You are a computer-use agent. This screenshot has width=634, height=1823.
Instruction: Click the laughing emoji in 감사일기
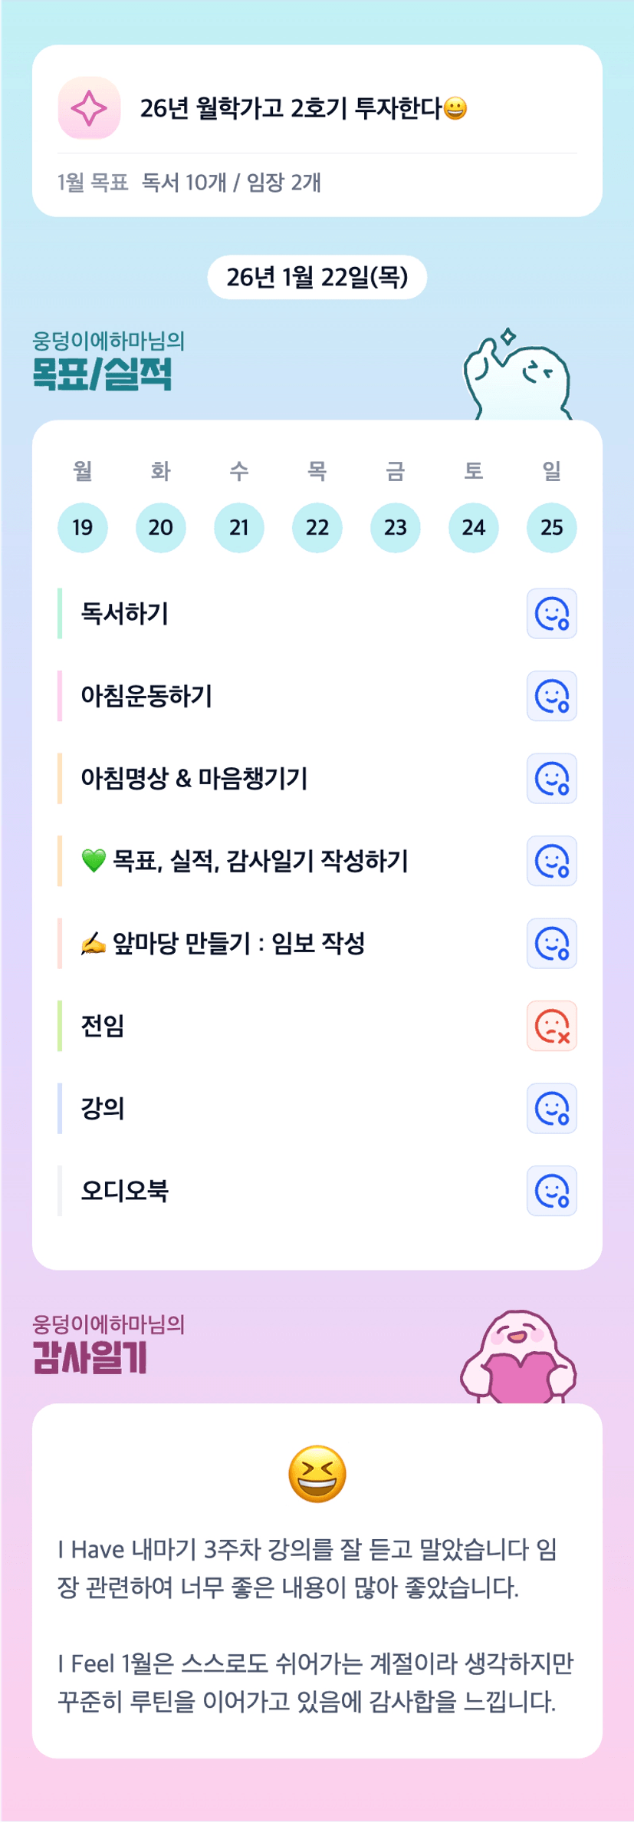coord(317,1474)
